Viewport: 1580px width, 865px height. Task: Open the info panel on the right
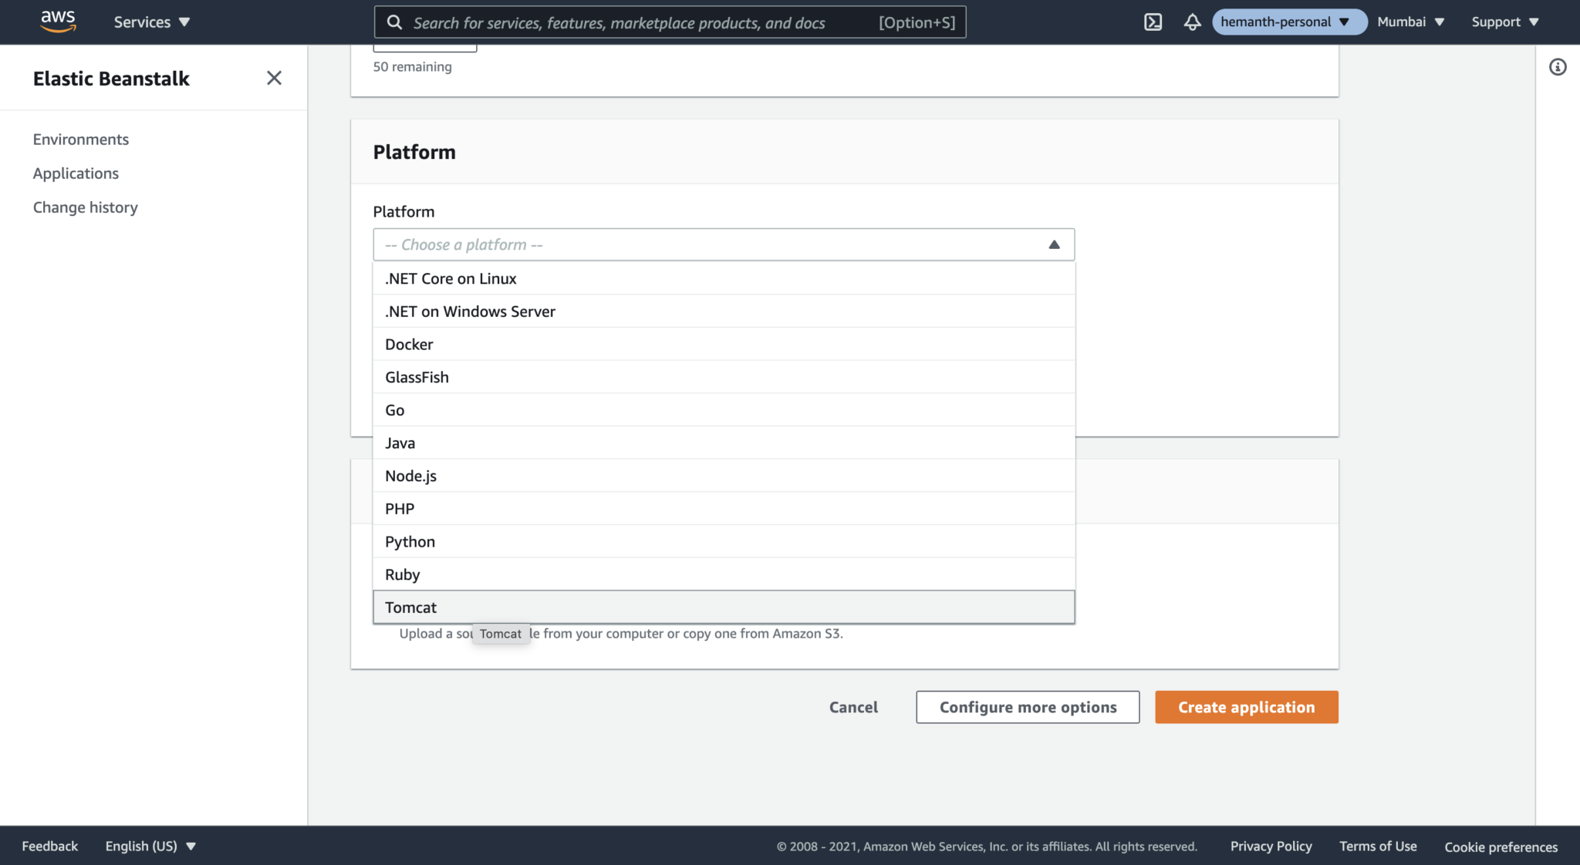(1558, 67)
